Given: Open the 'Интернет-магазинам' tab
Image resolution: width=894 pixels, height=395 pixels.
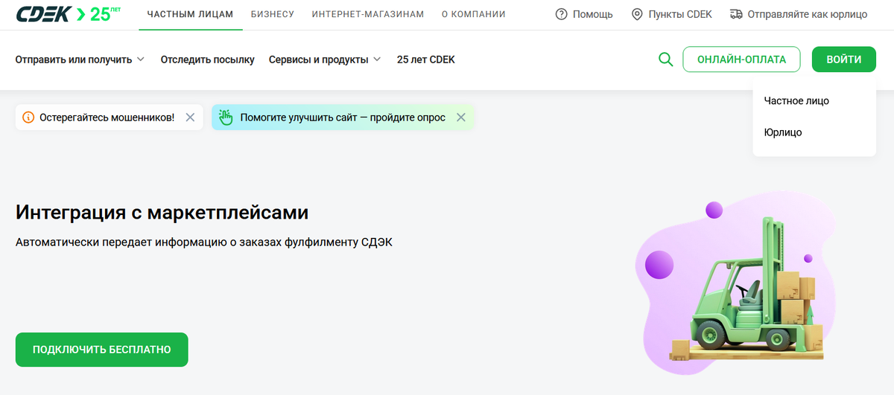Looking at the screenshot, I should [x=368, y=14].
